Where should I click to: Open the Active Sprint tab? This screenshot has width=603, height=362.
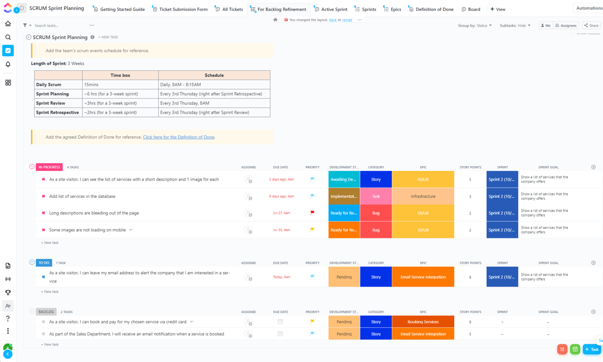331,9
